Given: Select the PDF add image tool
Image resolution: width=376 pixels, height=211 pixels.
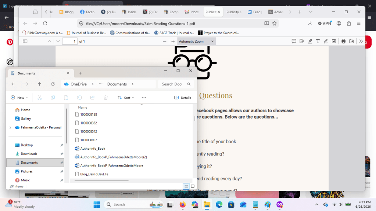Looking at the screenshot, I should coord(334,41).
